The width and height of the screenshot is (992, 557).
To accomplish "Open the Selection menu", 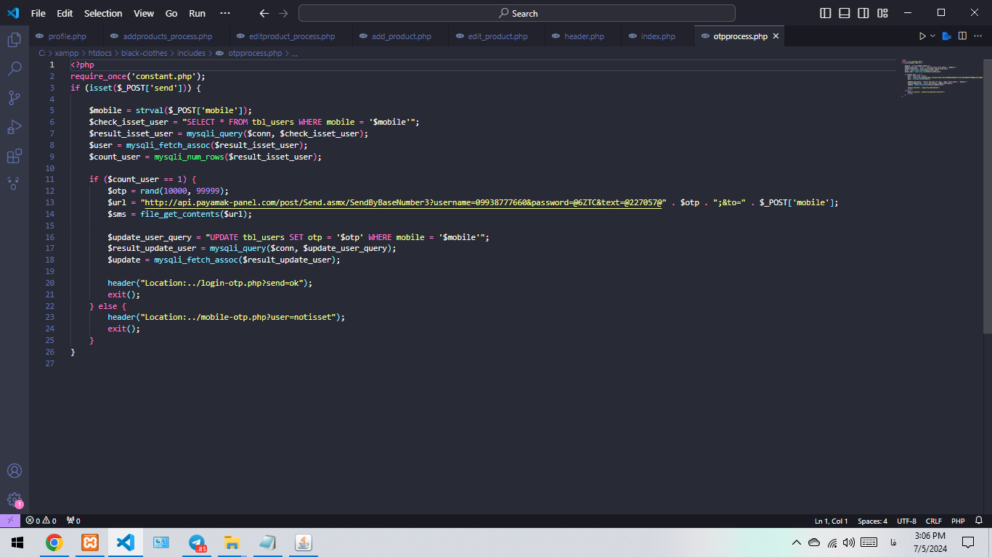I will 103,13.
